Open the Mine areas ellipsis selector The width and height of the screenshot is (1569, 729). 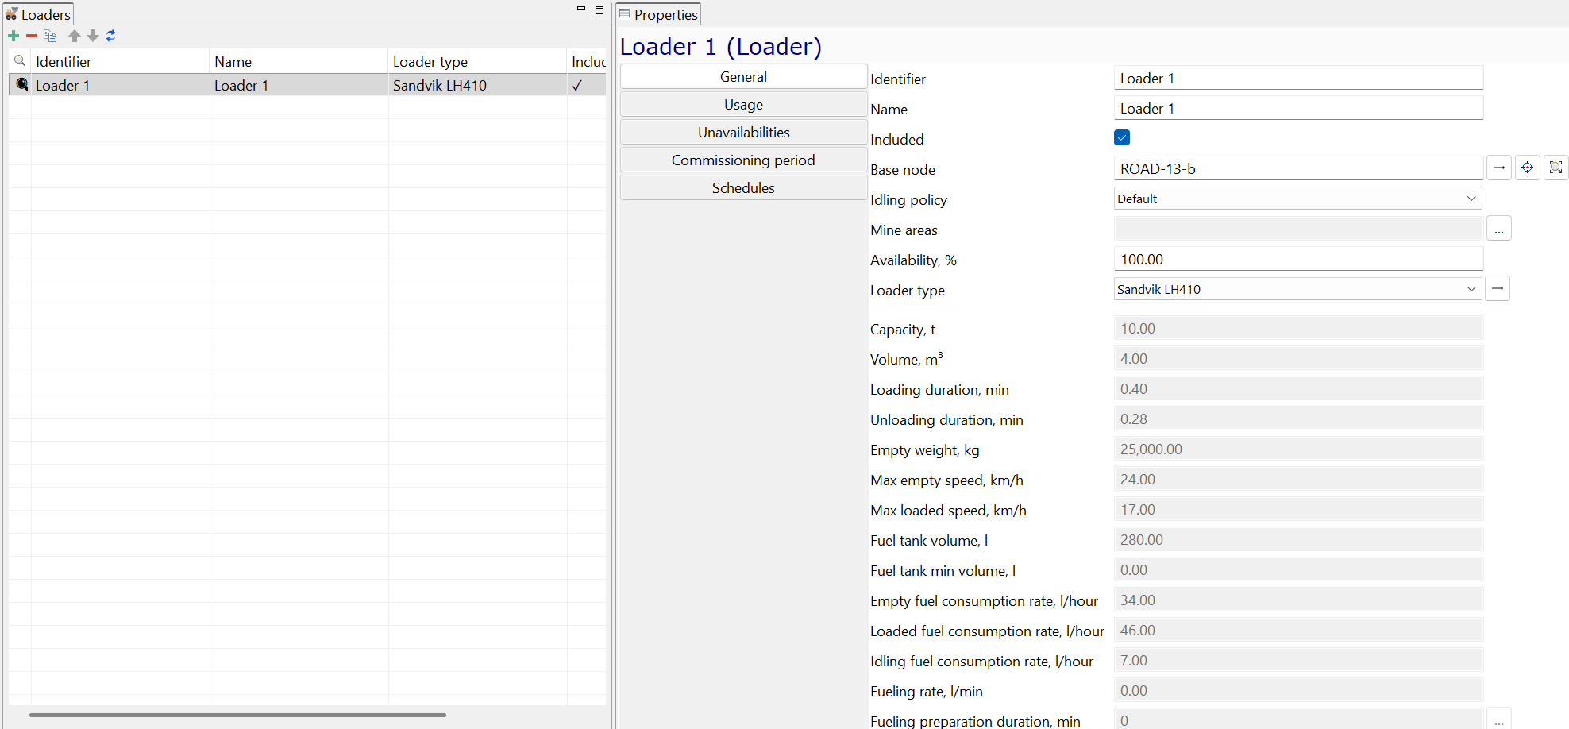click(1499, 229)
